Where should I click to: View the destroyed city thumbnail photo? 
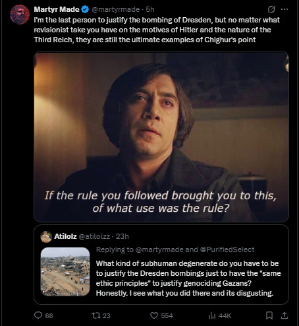tap(65, 271)
